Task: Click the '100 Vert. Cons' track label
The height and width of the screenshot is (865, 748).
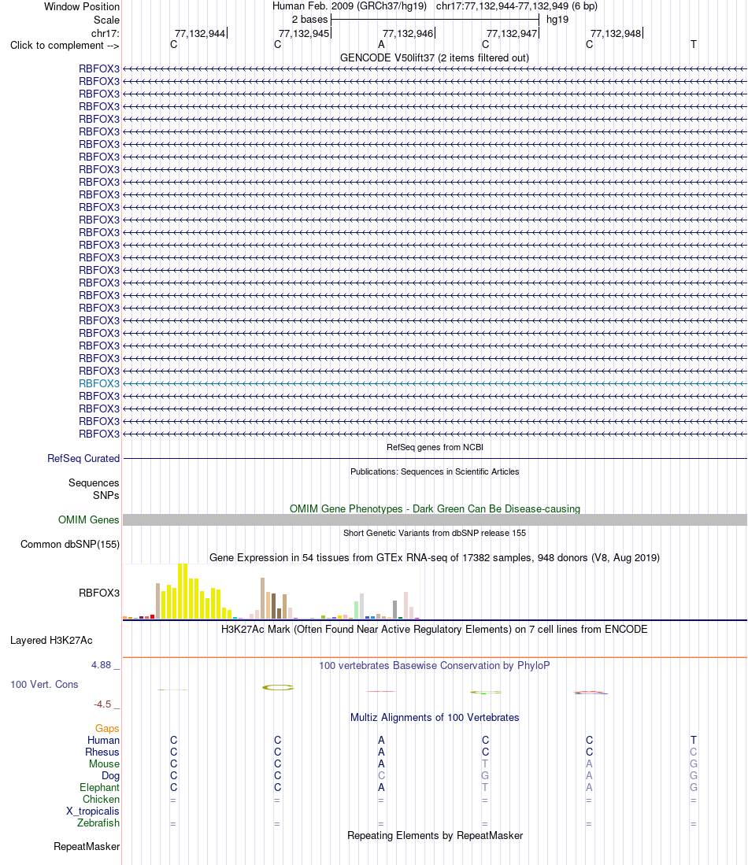Action: 44,684
